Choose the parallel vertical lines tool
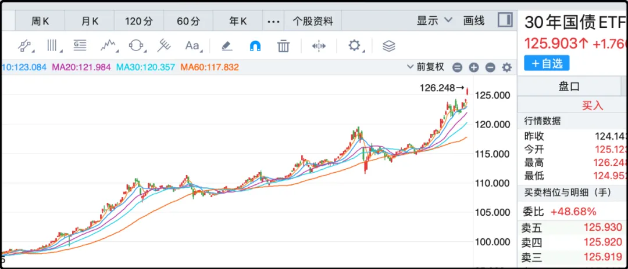Viewport: 628px width, 269px height. pos(53,46)
